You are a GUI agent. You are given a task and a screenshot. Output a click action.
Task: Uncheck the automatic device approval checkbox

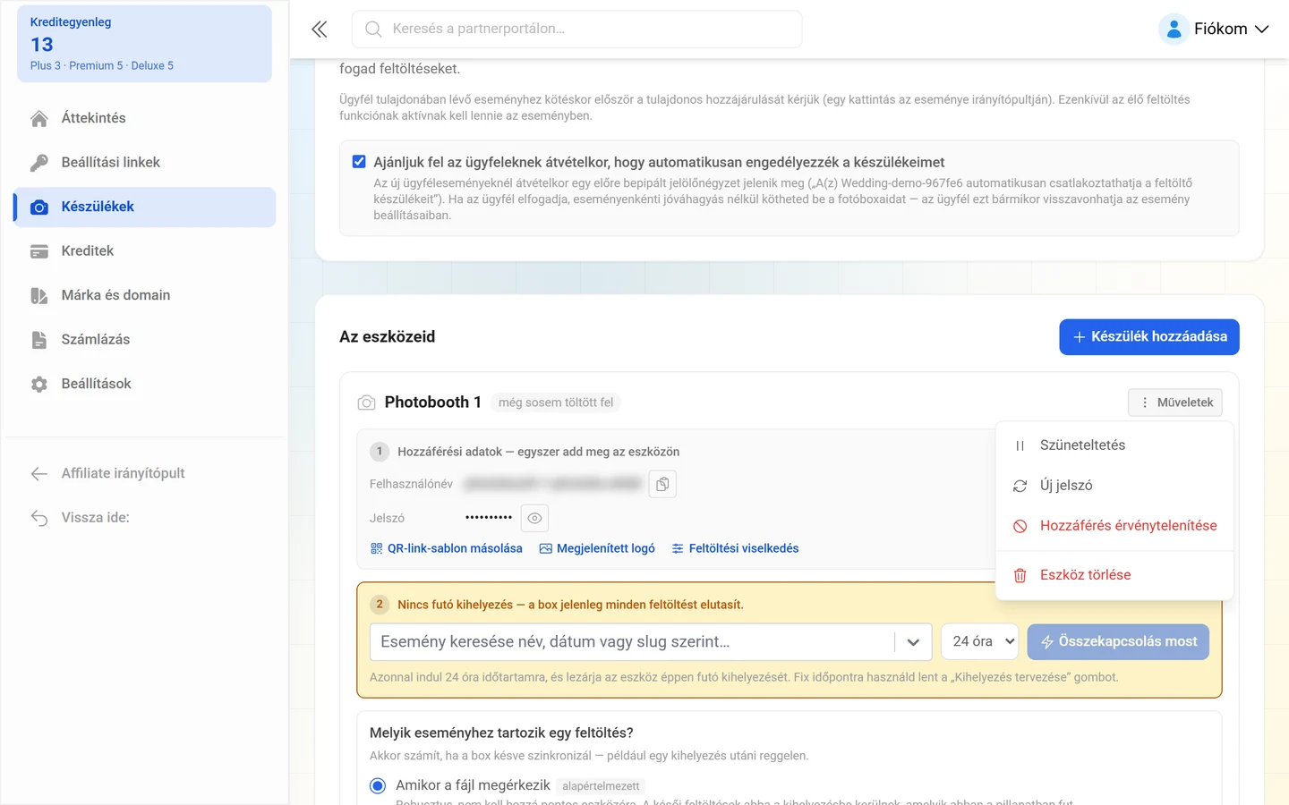[359, 162]
